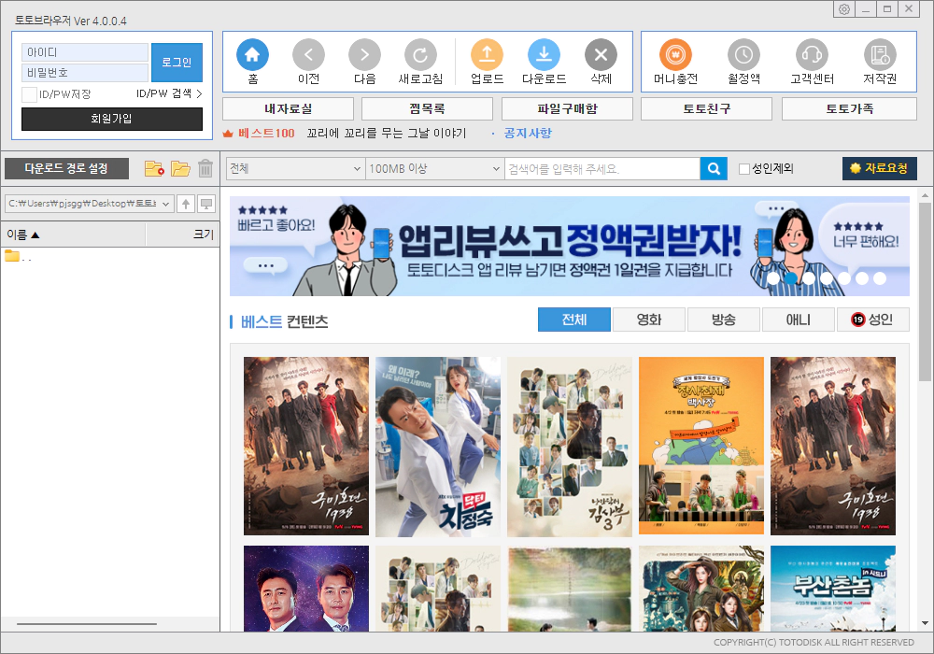The width and height of the screenshot is (934, 654).
Task: Open the 업로드 upload icon
Action: coord(488,55)
